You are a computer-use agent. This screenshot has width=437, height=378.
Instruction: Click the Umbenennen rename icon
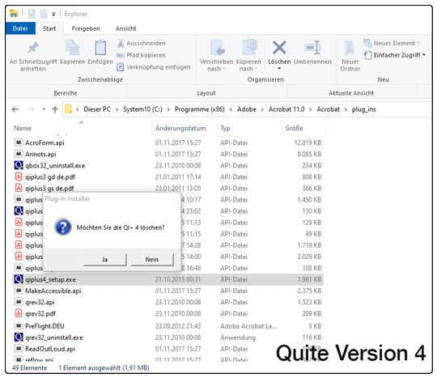click(312, 48)
